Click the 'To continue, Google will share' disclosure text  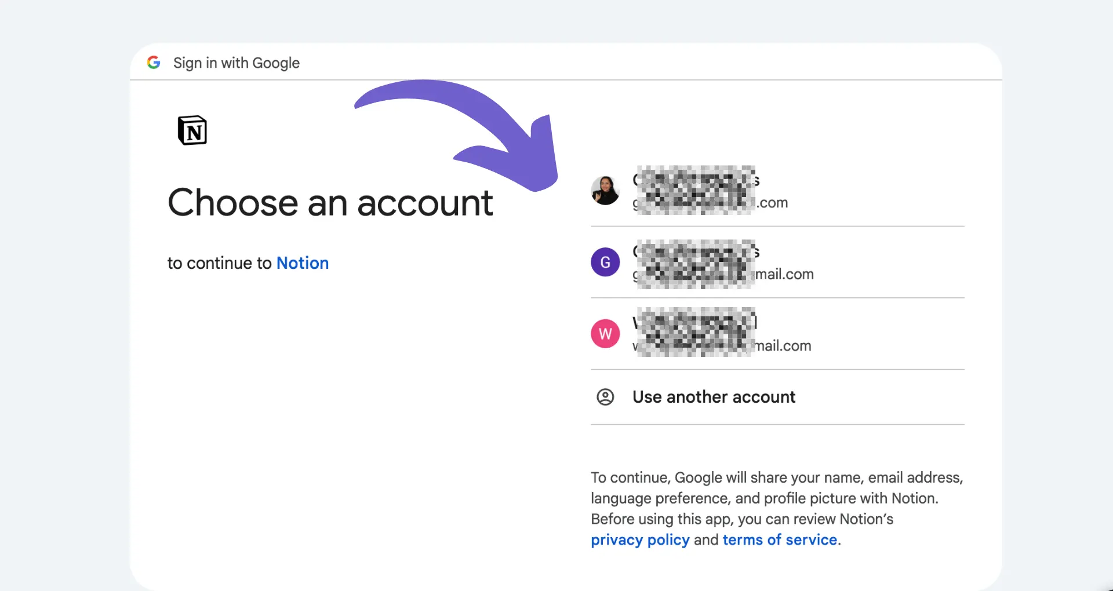777,508
